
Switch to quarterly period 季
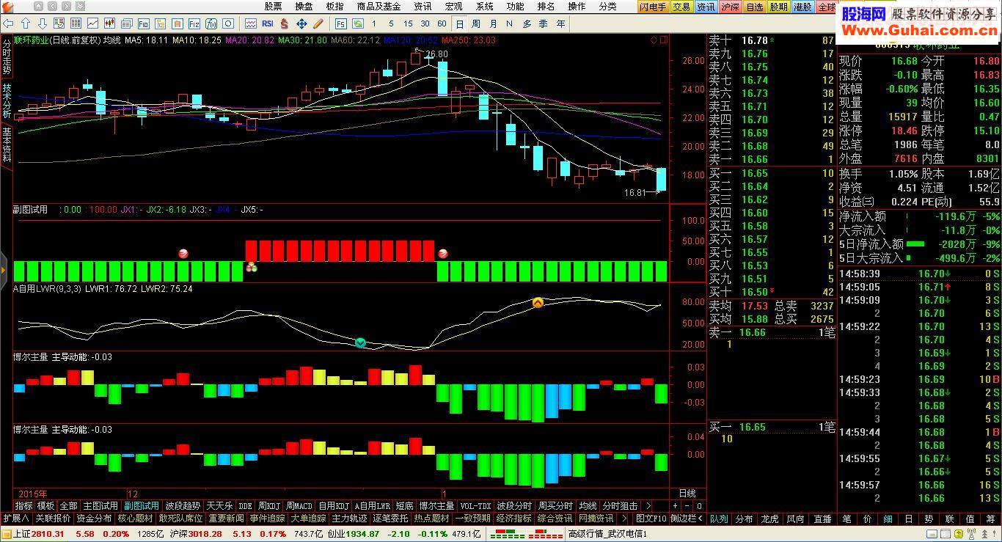click(x=543, y=24)
